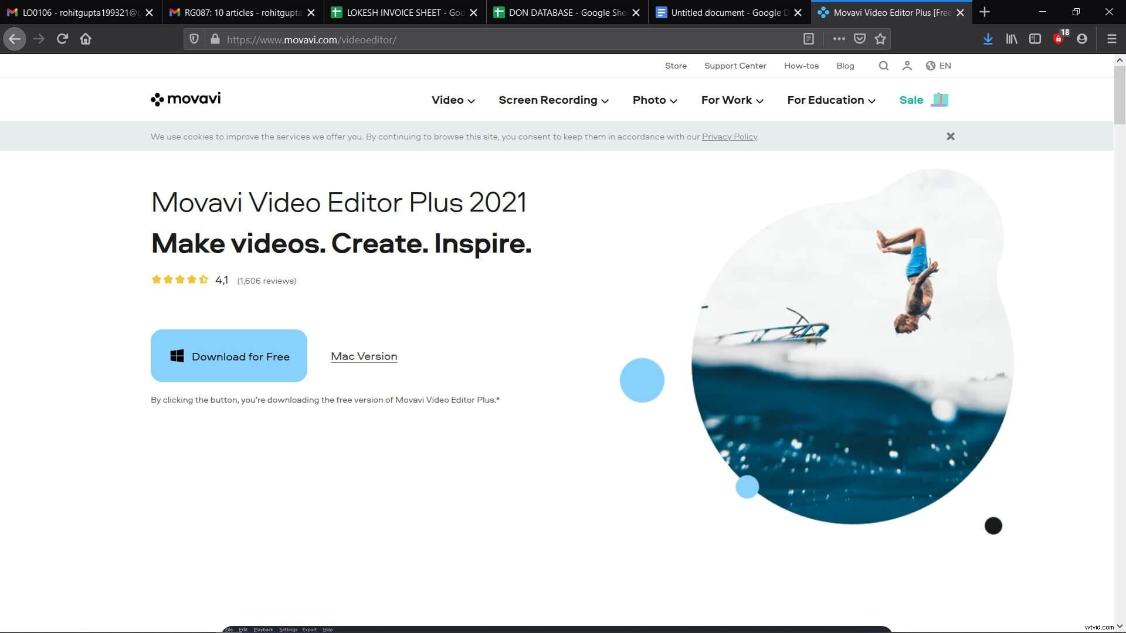Screen dimensions: 1126x633
Task: Toggle the browser sidebar
Action: point(1035,39)
